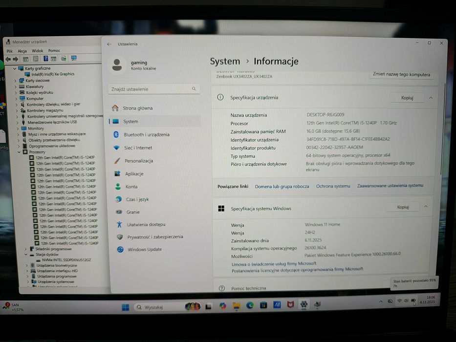This screenshot has width=456, height=342.
Task: Copy device specs with upper Kopiuj button
Action: point(407,98)
